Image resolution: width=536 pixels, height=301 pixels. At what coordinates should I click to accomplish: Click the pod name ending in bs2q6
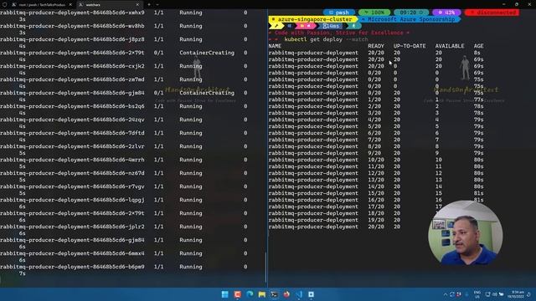coord(72,106)
